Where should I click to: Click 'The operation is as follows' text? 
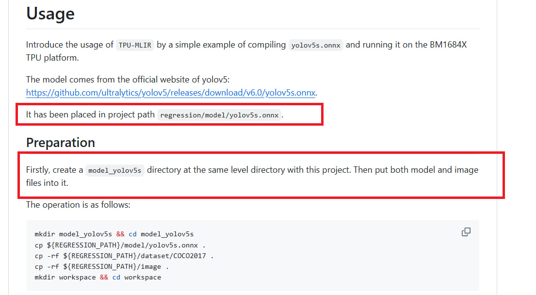(x=78, y=205)
